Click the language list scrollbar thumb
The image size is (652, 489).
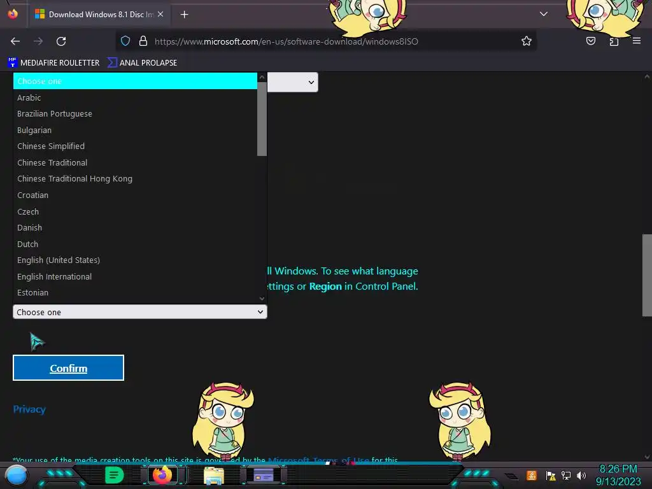262,119
